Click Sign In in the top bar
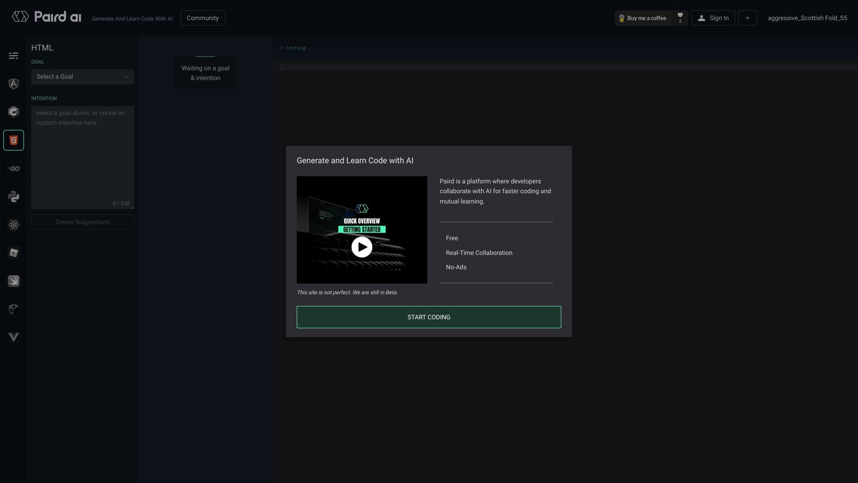Viewport: 858px width, 483px height. tap(713, 18)
